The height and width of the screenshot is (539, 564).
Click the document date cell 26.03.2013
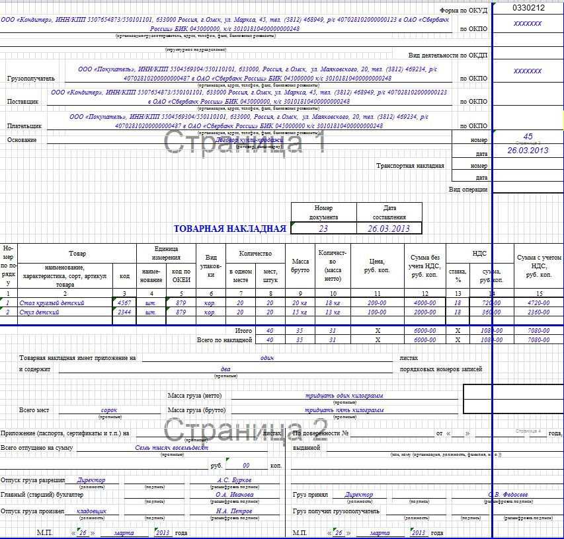click(x=389, y=229)
